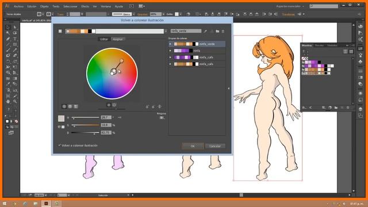This screenshot has height=207, width=368.
Task: Click the Windows Start button
Action: click(4, 204)
